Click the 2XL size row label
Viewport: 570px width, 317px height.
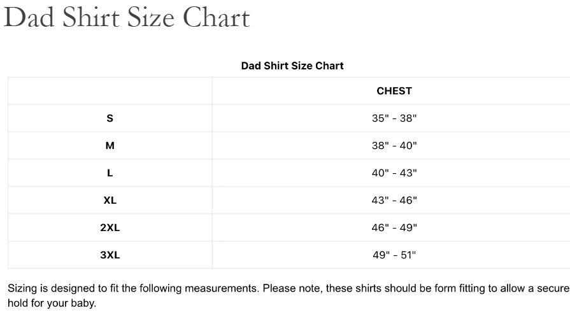tap(110, 228)
